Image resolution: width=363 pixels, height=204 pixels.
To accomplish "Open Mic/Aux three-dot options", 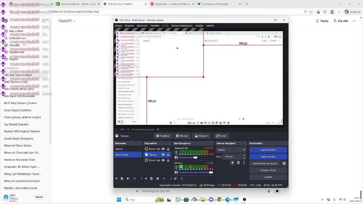I will tap(176, 167).
